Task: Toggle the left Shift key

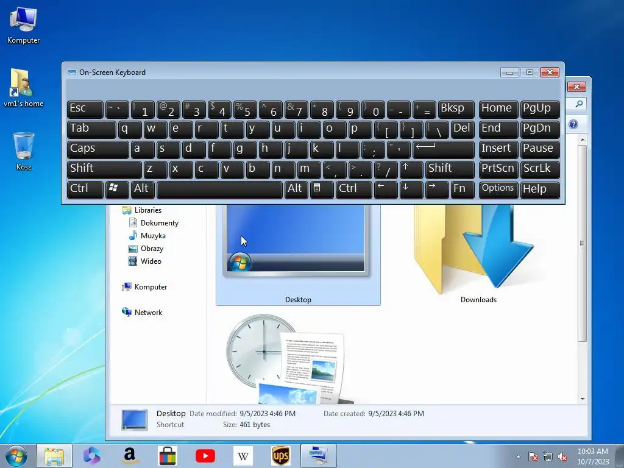Action: tap(104, 169)
